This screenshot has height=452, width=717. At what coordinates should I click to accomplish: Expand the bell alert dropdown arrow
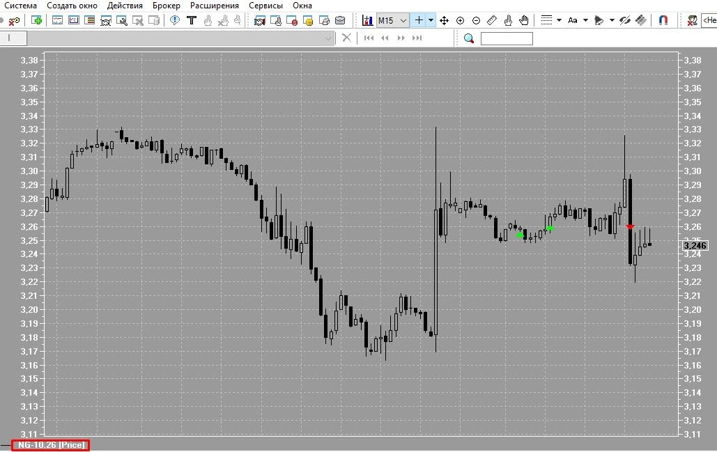612,21
